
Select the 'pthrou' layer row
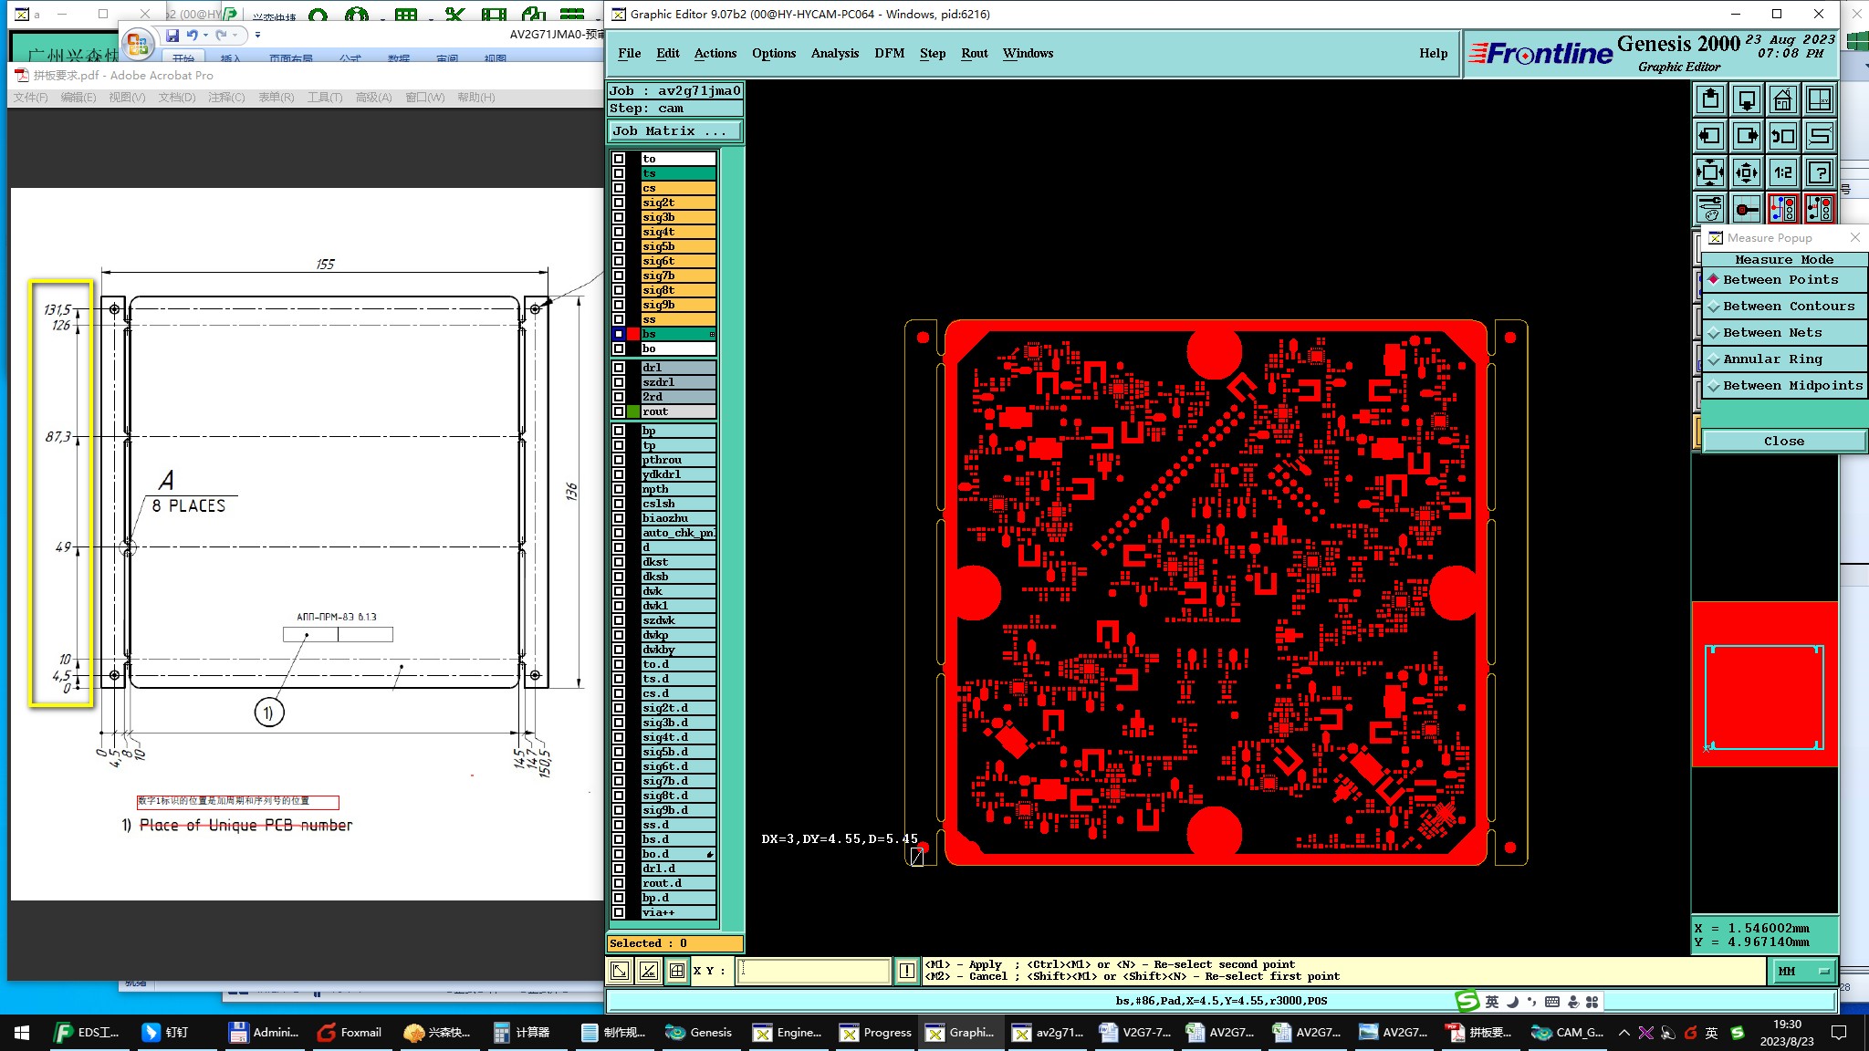coord(678,460)
